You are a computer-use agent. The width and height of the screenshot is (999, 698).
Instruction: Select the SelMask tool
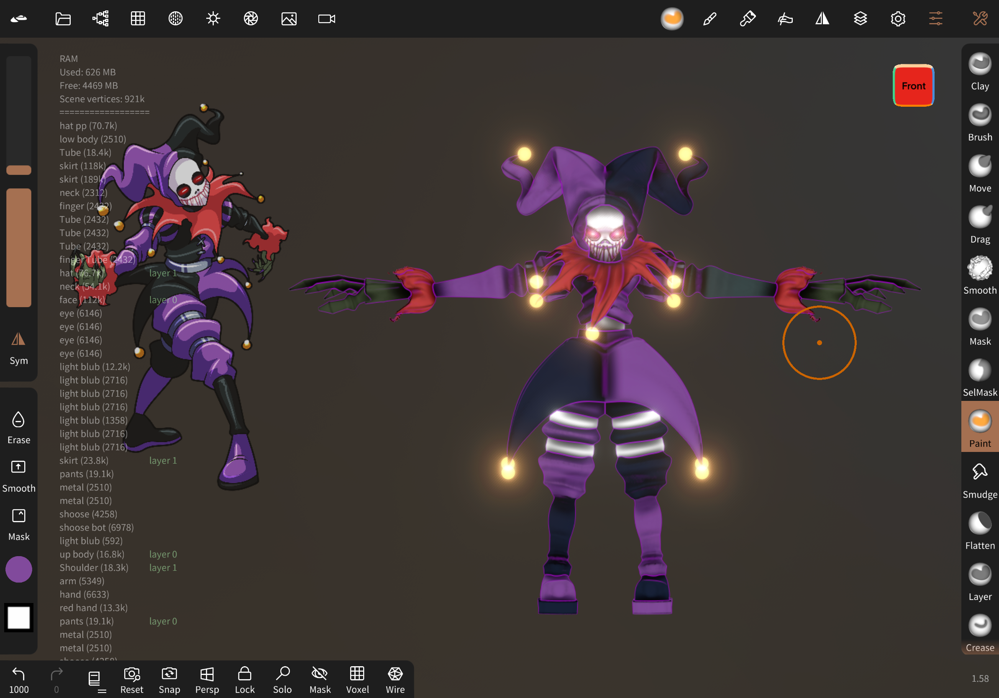pos(980,377)
